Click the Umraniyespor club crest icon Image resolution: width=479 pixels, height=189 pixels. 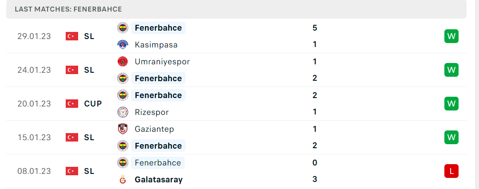point(123,62)
